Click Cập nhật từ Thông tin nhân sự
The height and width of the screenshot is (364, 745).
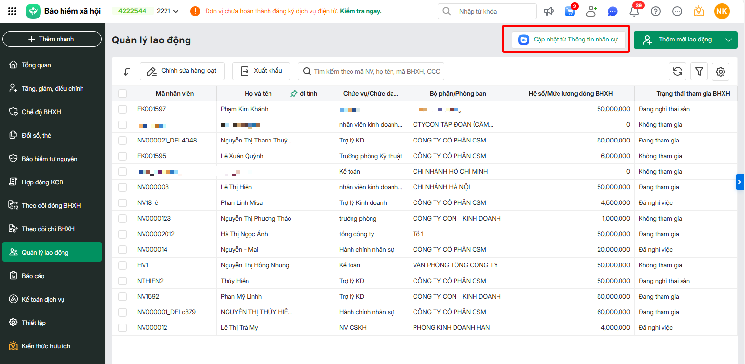(x=569, y=40)
